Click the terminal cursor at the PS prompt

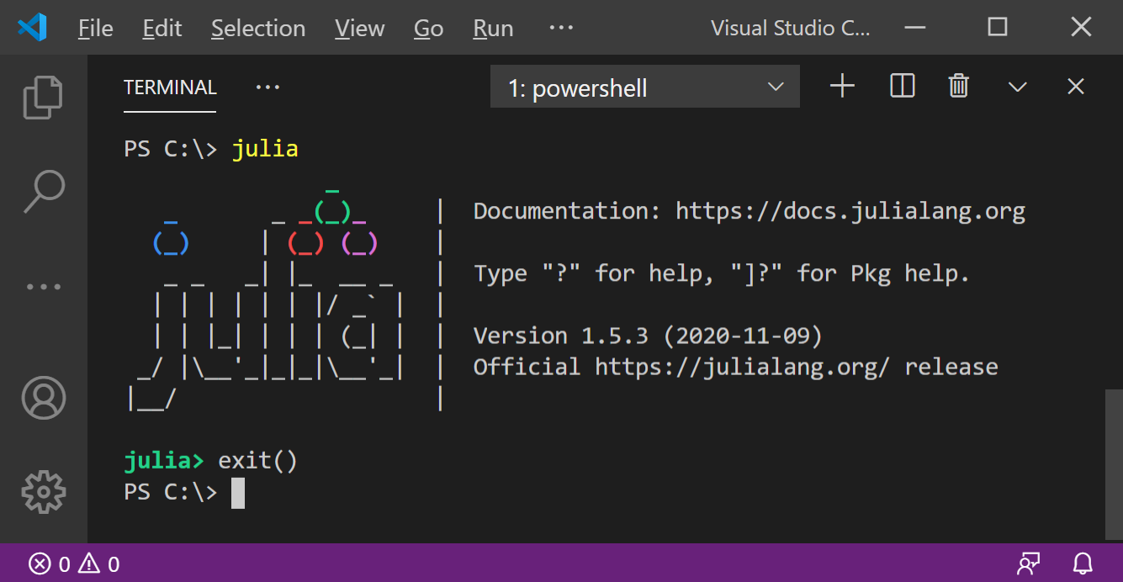[238, 493]
